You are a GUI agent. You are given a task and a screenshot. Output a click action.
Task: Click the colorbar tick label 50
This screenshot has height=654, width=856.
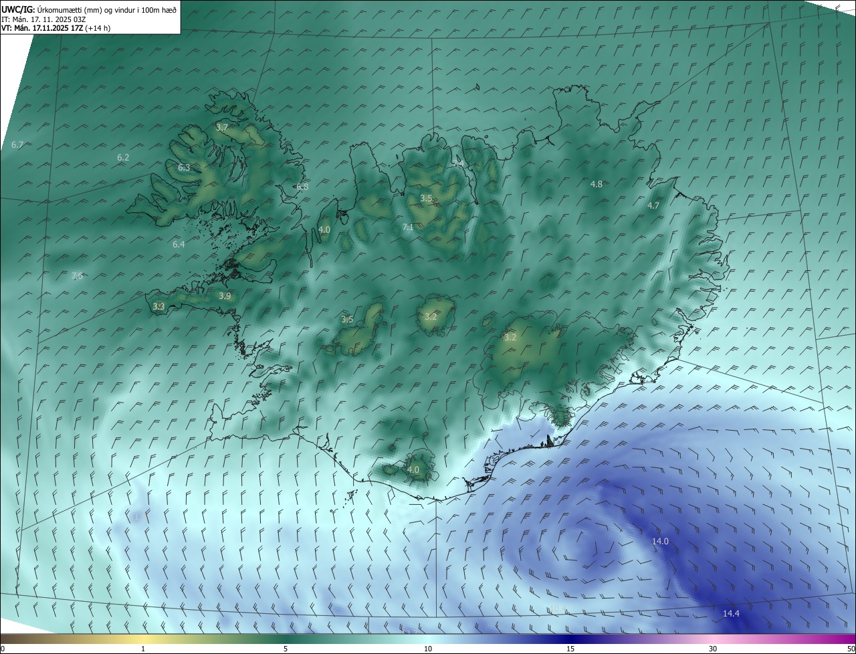[850, 649]
